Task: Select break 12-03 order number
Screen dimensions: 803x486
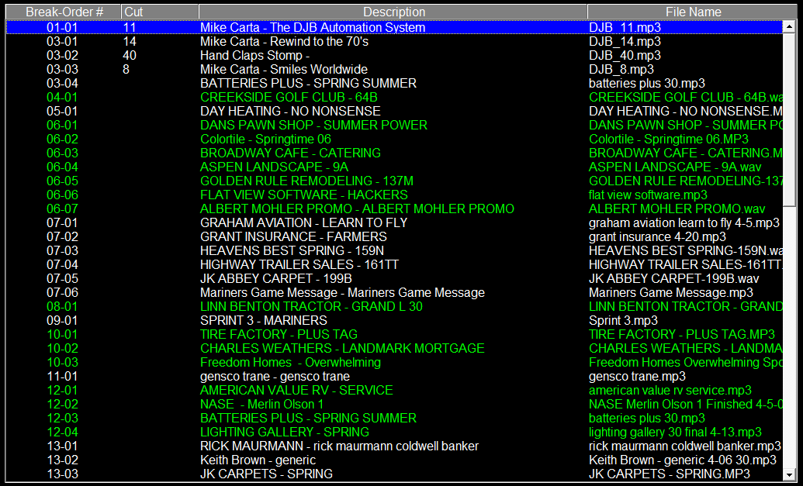Action: tap(63, 418)
